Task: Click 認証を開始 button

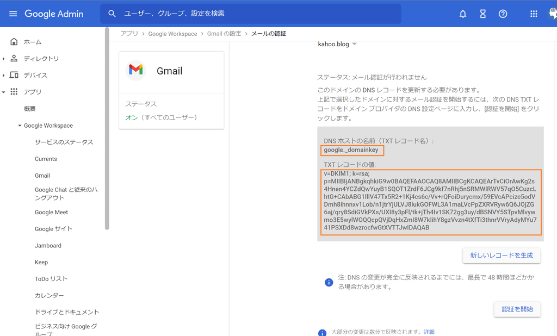Action: click(517, 309)
